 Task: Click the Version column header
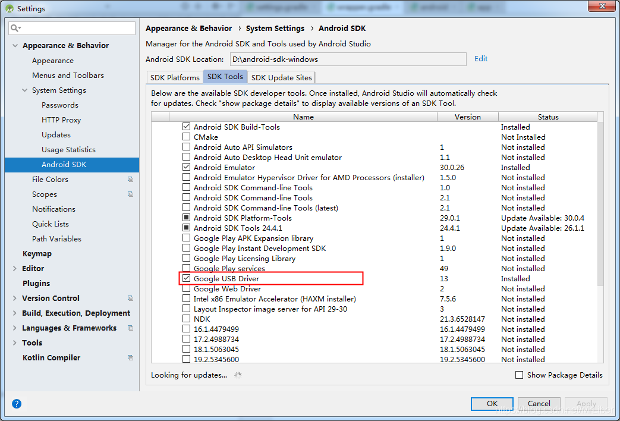tap(468, 117)
